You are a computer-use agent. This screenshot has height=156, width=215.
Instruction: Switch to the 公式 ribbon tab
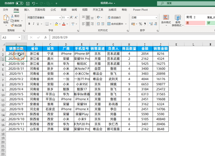click(x=53, y=10)
